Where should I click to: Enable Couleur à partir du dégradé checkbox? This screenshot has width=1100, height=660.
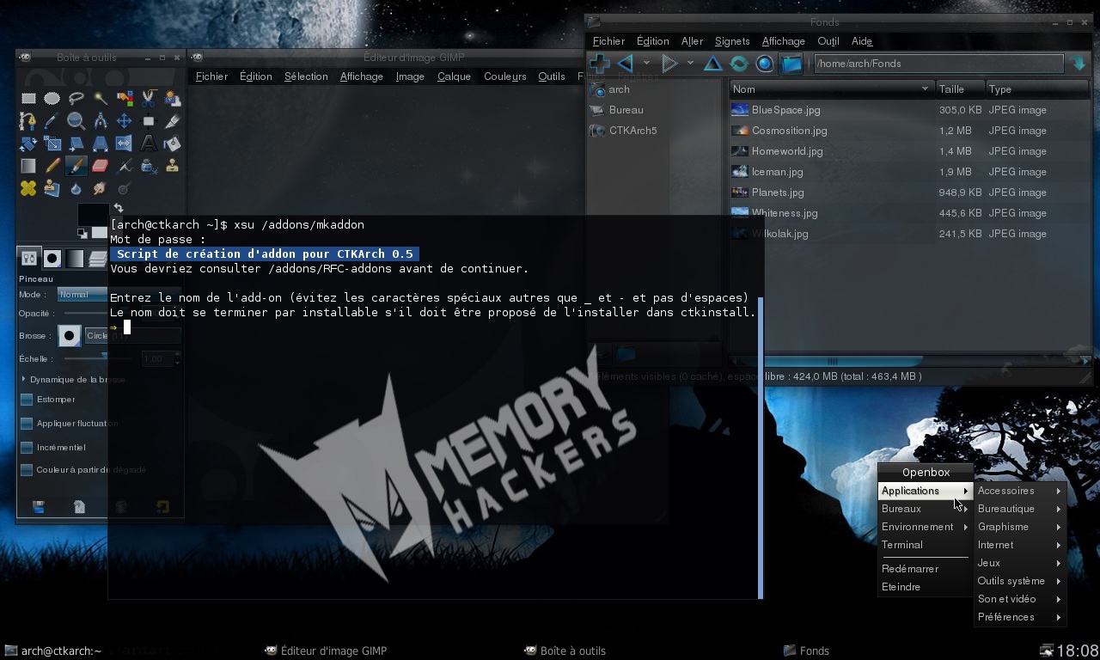(x=27, y=470)
